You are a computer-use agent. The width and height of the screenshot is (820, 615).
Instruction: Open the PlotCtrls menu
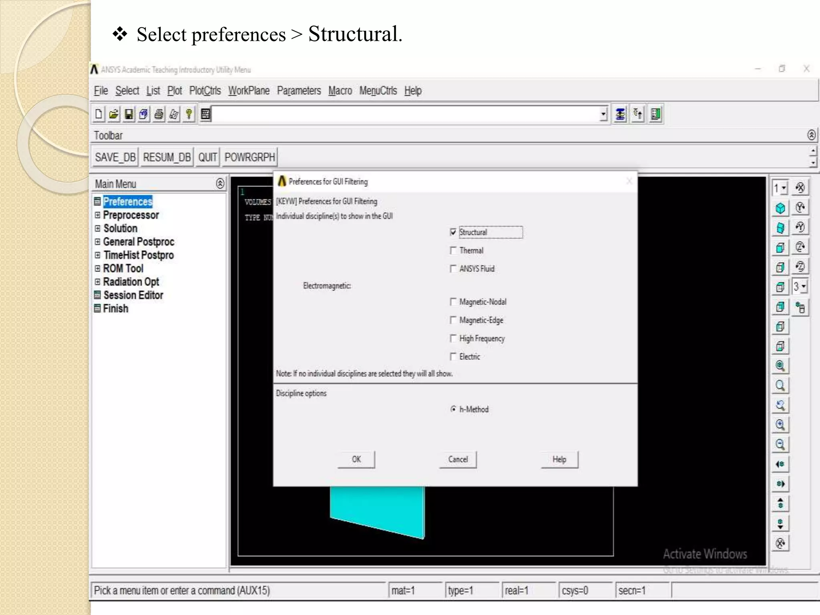coord(205,91)
